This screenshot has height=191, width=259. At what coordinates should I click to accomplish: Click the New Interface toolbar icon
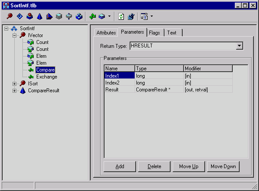pos(10,17)
